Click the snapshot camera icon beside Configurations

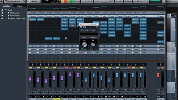(24, 1)
